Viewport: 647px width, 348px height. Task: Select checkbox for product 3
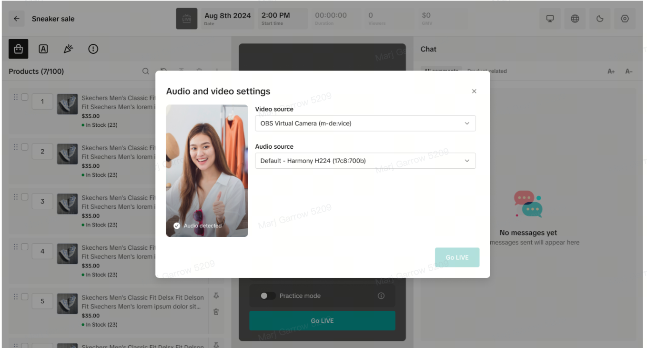coord(25,197)
